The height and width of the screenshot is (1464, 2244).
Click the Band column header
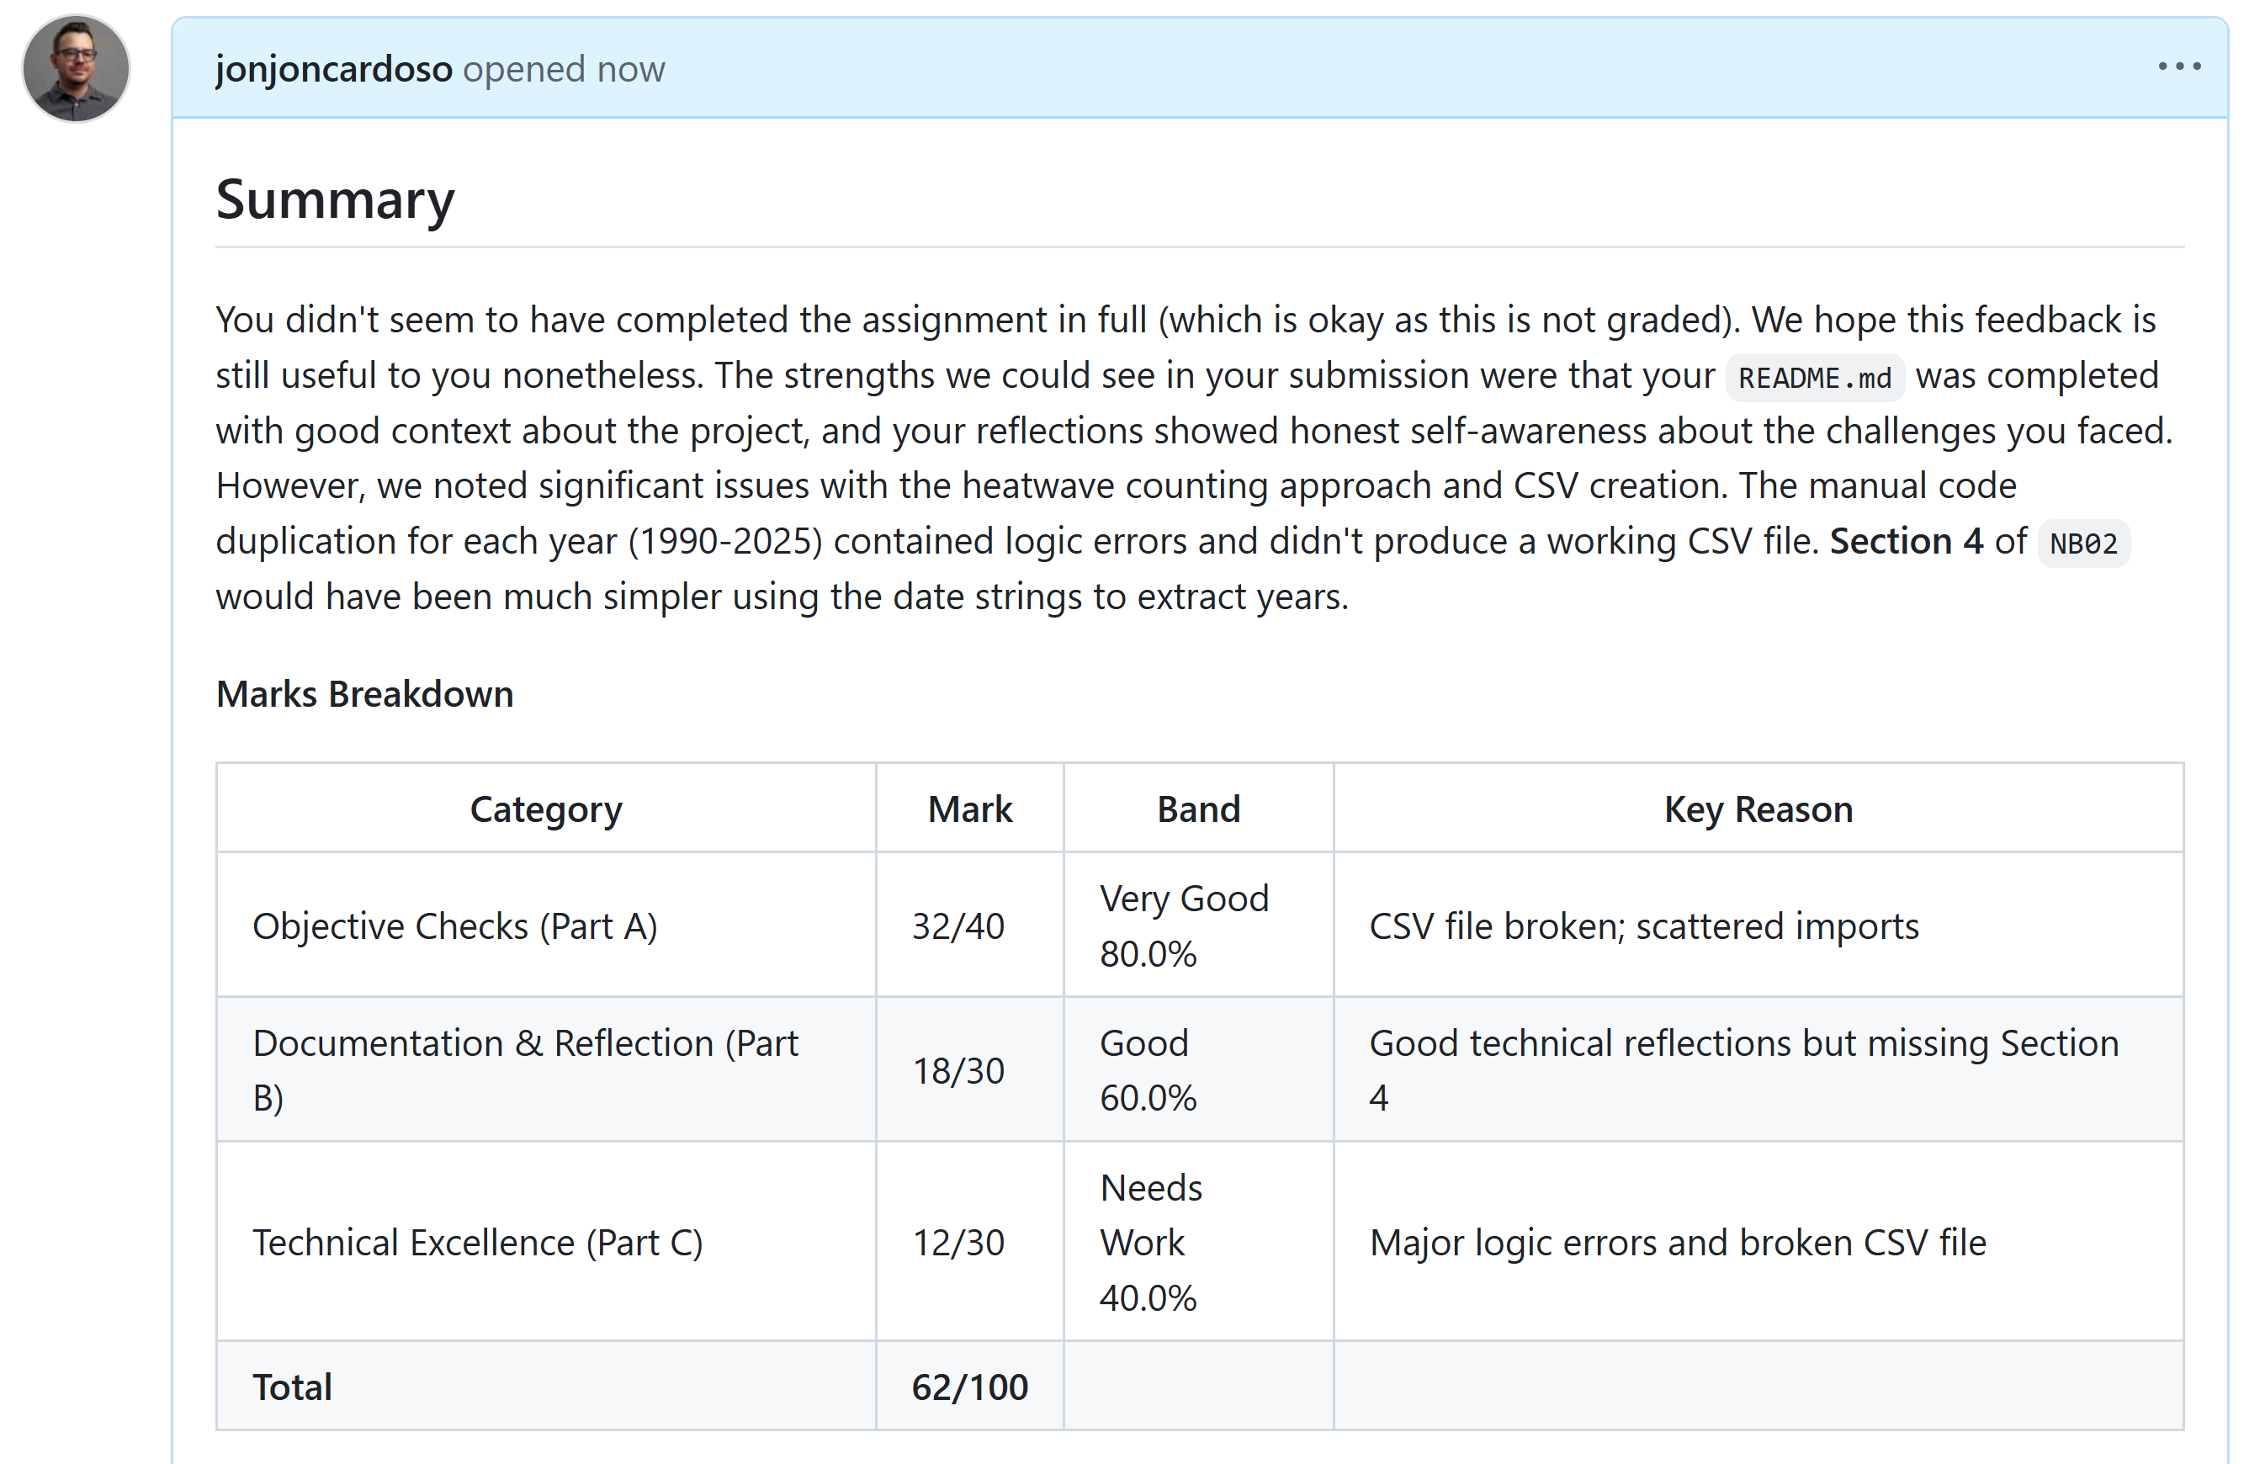(1198, 809)
